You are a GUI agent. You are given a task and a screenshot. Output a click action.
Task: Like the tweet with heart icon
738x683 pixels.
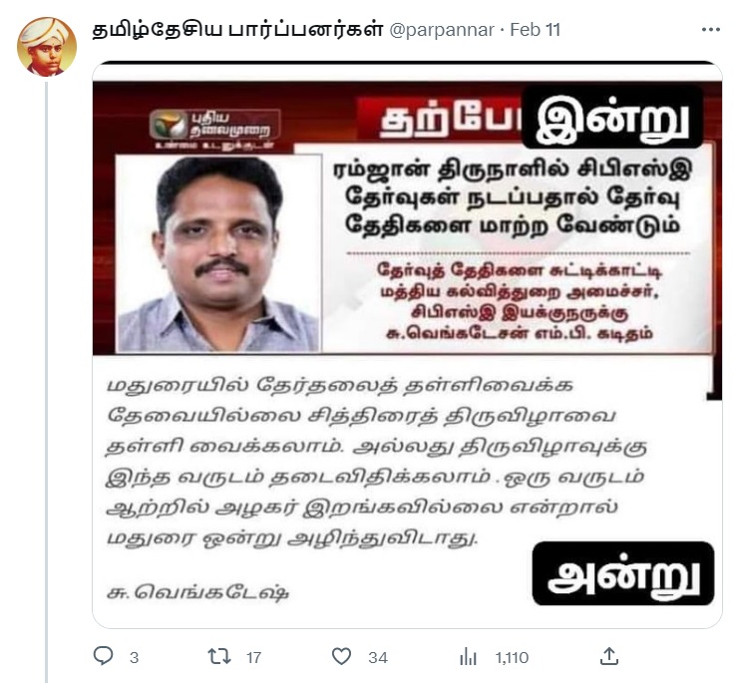point(342,656)
